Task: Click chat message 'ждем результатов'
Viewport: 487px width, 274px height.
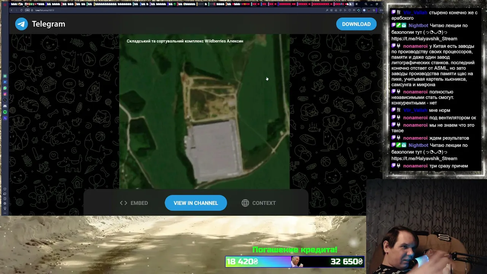Action: point(449,138)
